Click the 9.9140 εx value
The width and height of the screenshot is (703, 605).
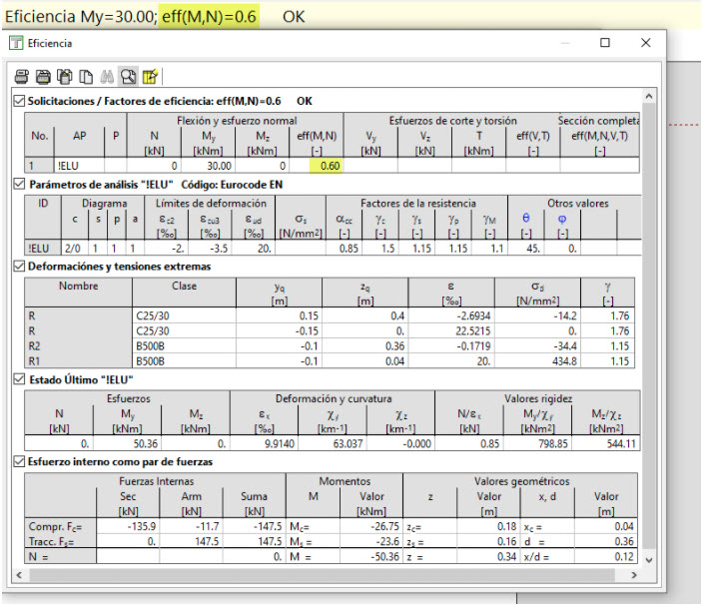(264, 443)
